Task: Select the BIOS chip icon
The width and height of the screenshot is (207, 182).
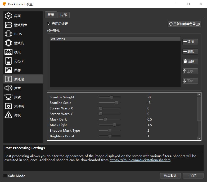Action: (x=8, y=34)
